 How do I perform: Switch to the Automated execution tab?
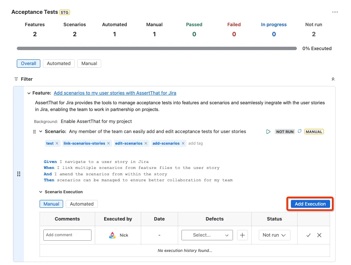82,204
